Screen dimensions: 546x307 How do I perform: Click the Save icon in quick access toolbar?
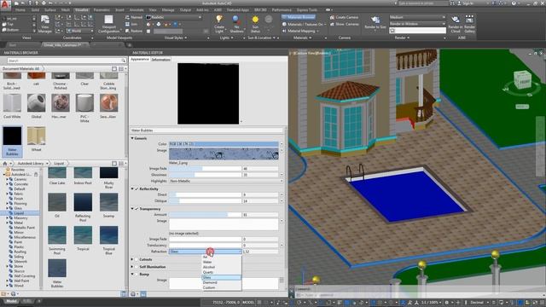coord(31,3)
